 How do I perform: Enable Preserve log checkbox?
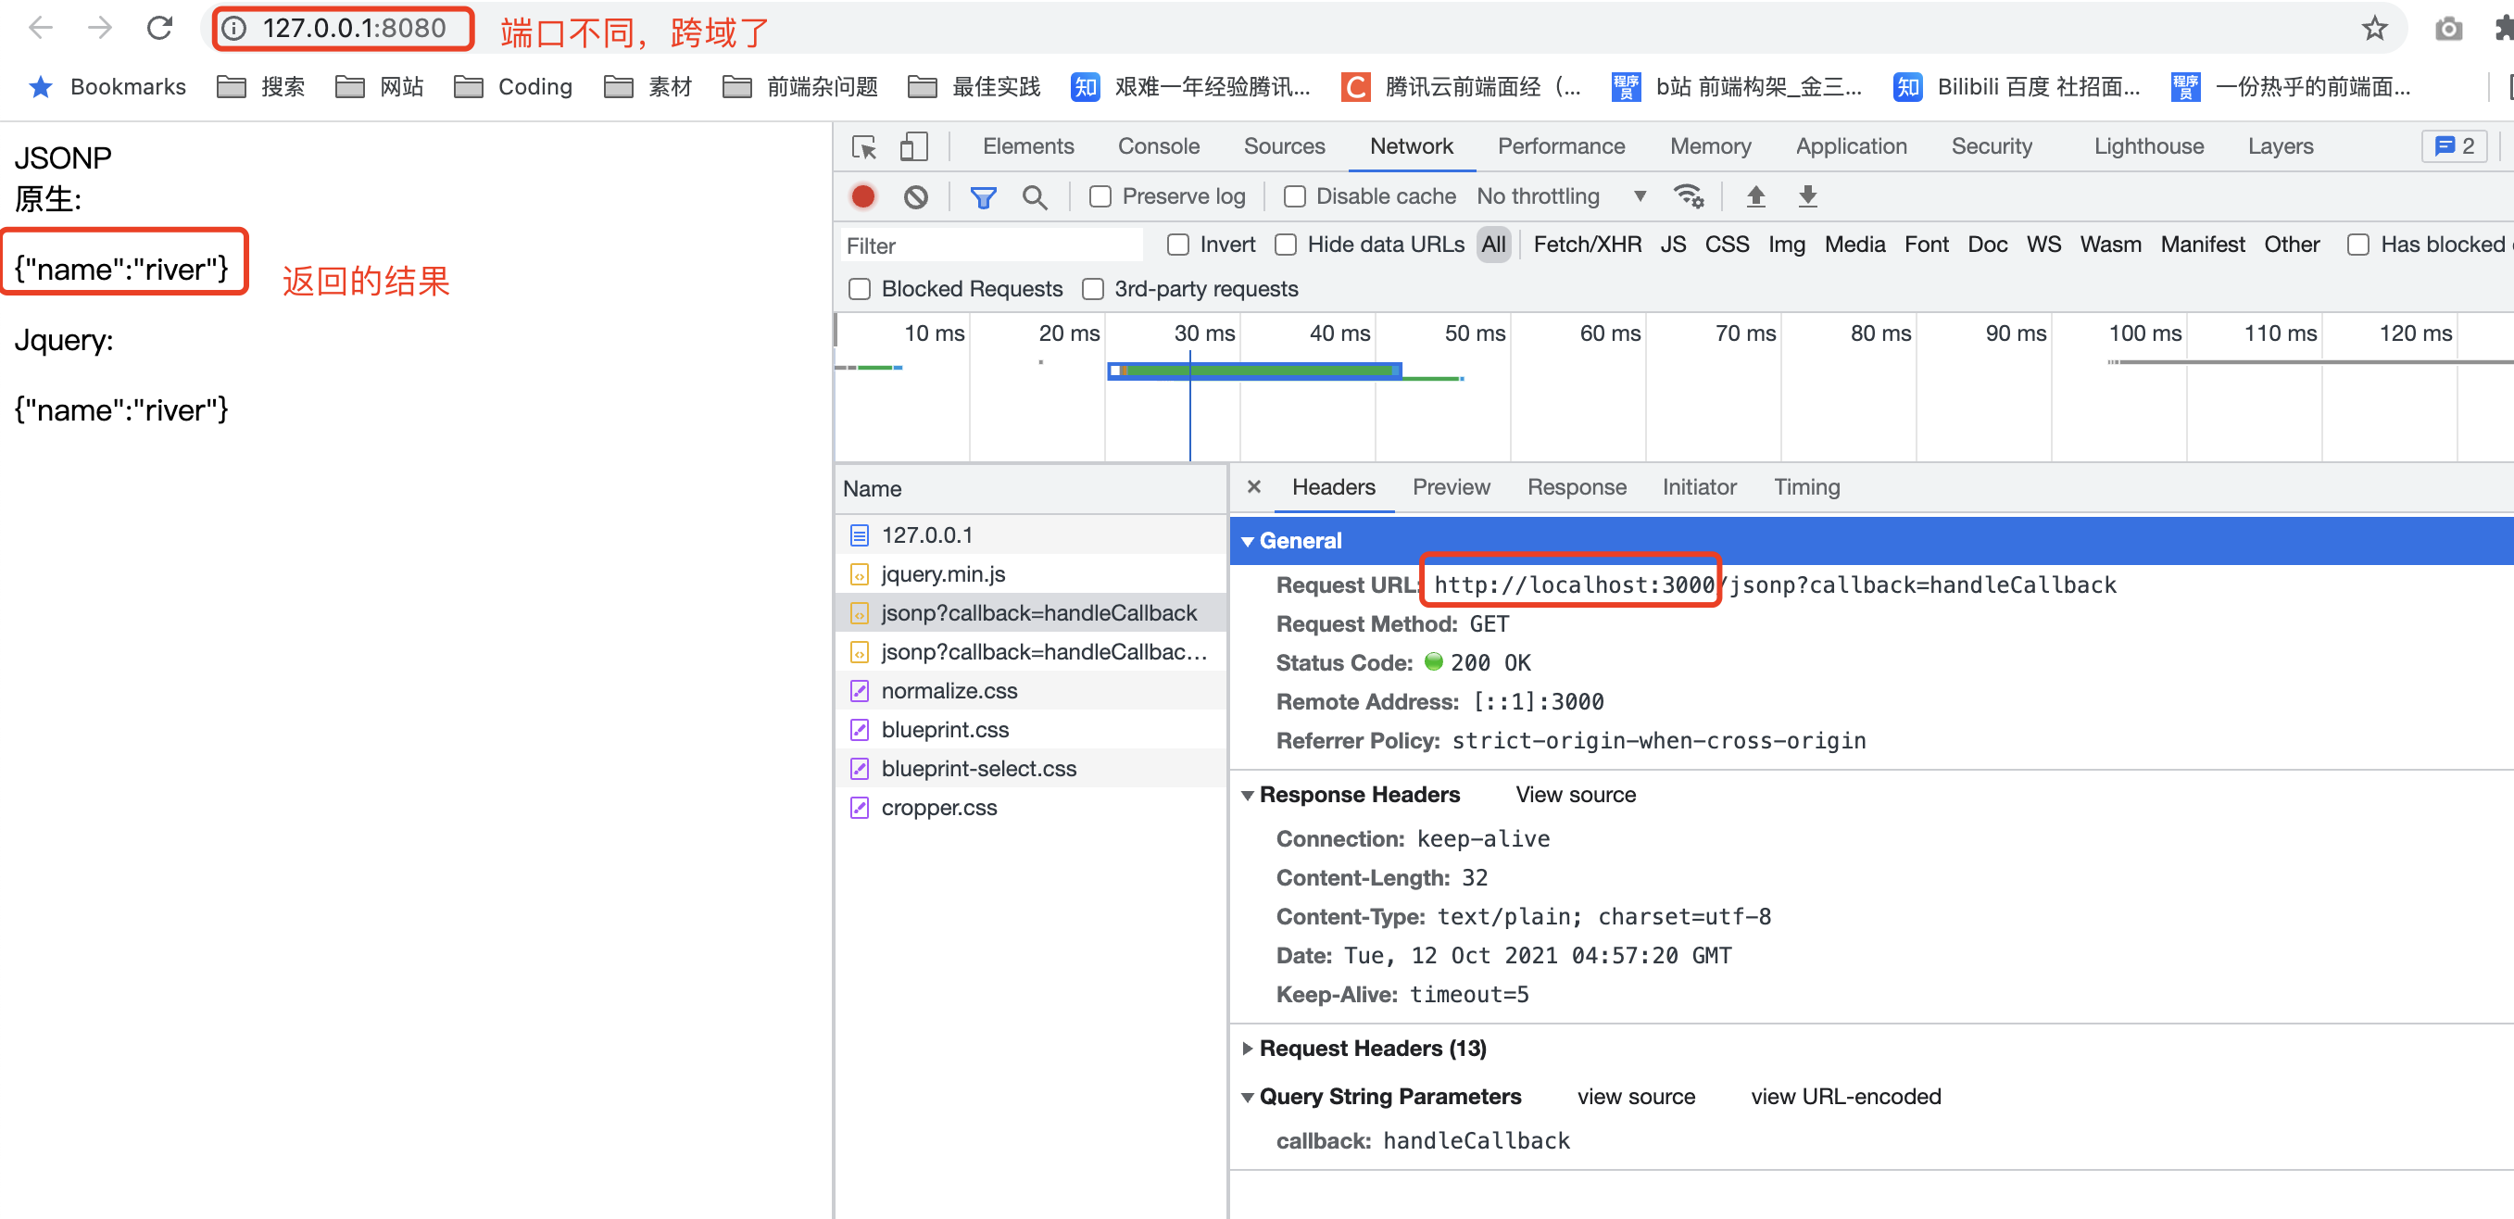tap(1100, 196)
